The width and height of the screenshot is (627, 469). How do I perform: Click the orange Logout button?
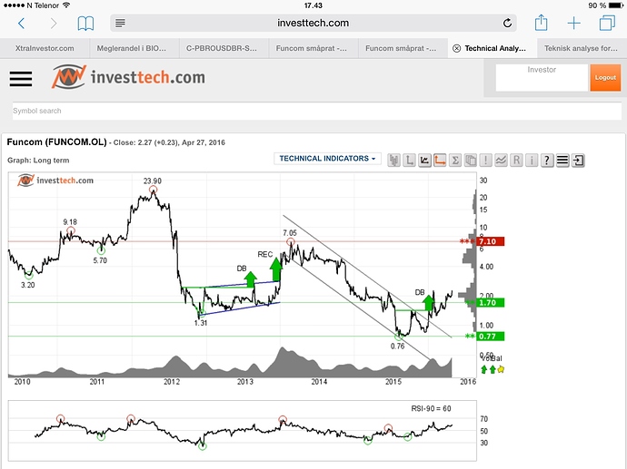pos(605,77)
